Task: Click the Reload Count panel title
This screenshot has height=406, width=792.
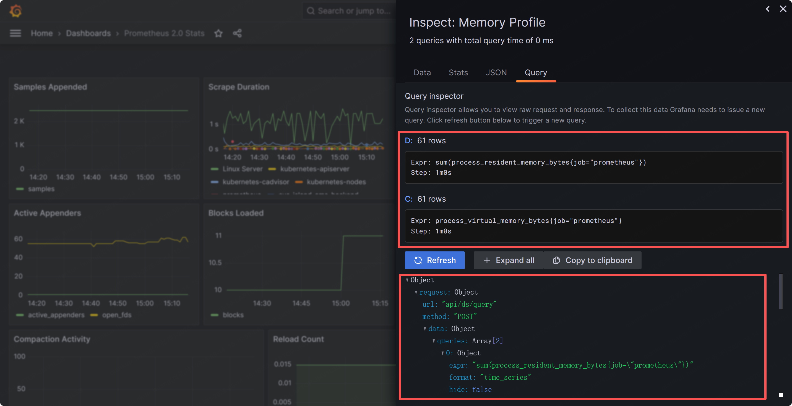Action: click(x=299, y=339)
